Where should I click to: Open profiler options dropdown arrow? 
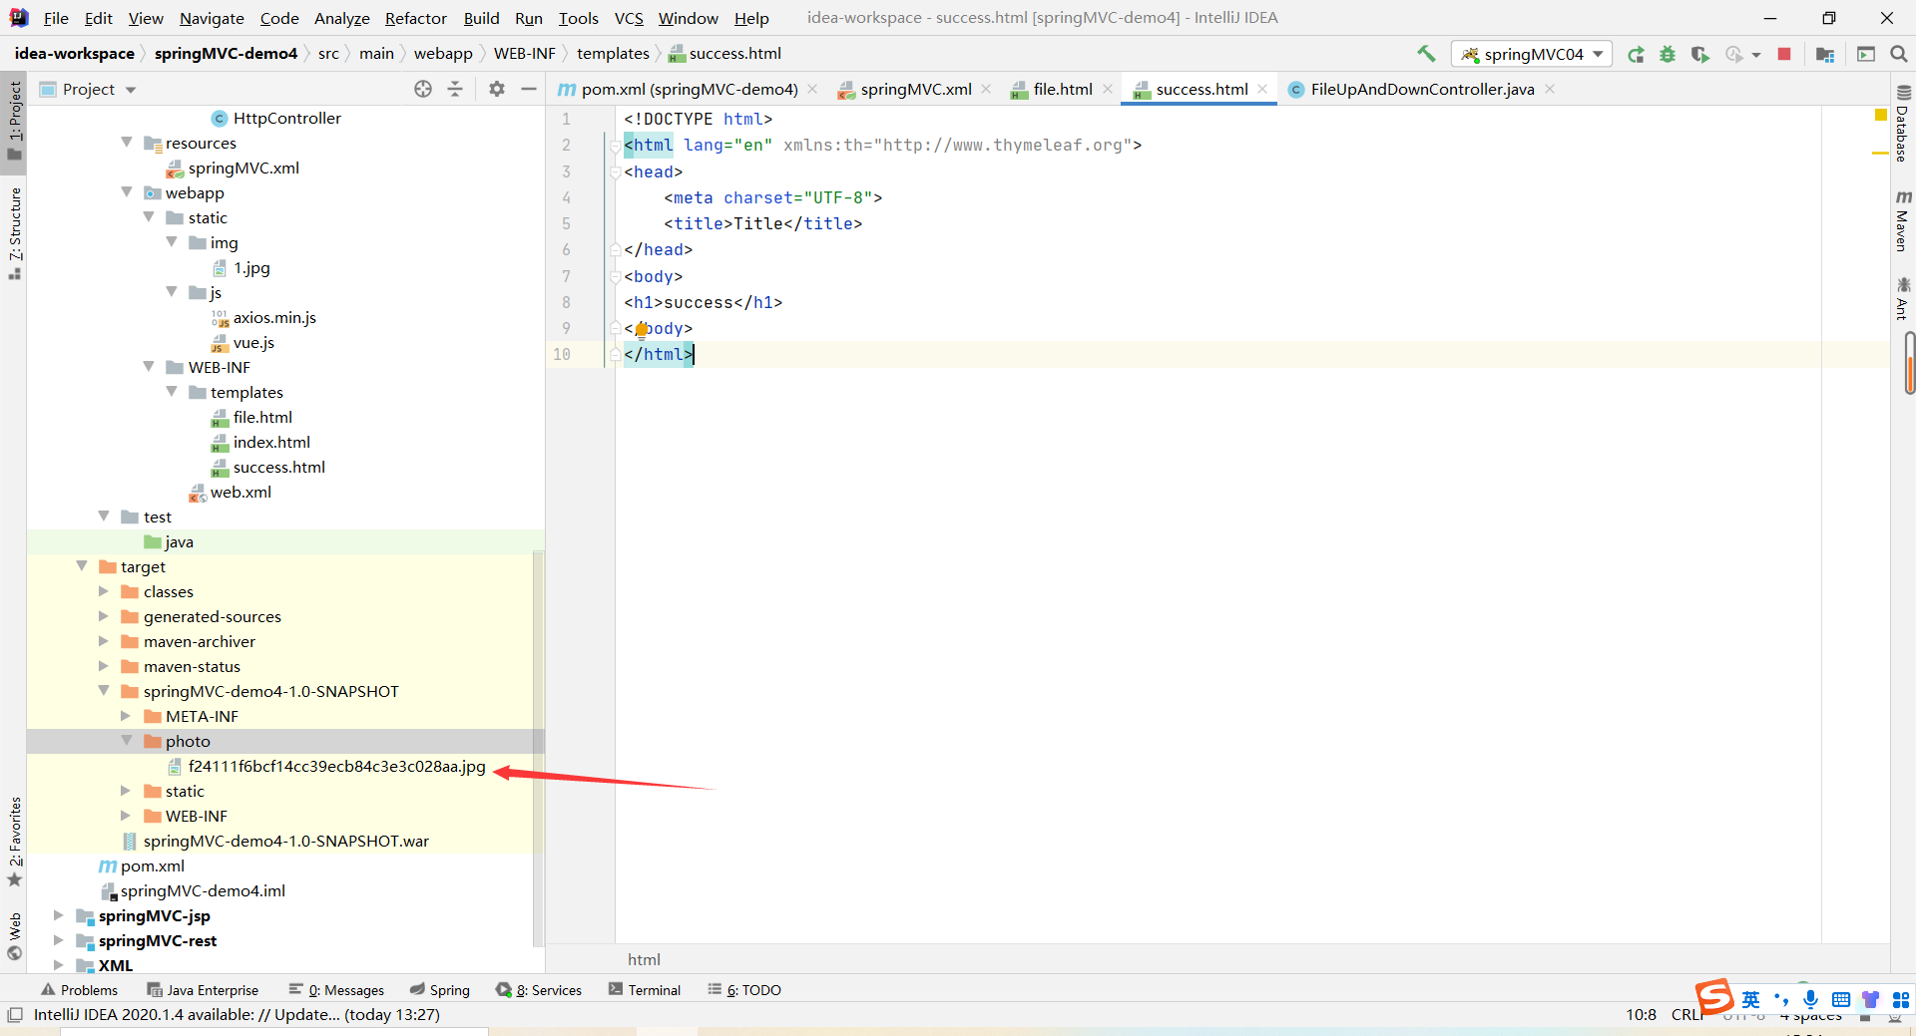(1755, 56)
